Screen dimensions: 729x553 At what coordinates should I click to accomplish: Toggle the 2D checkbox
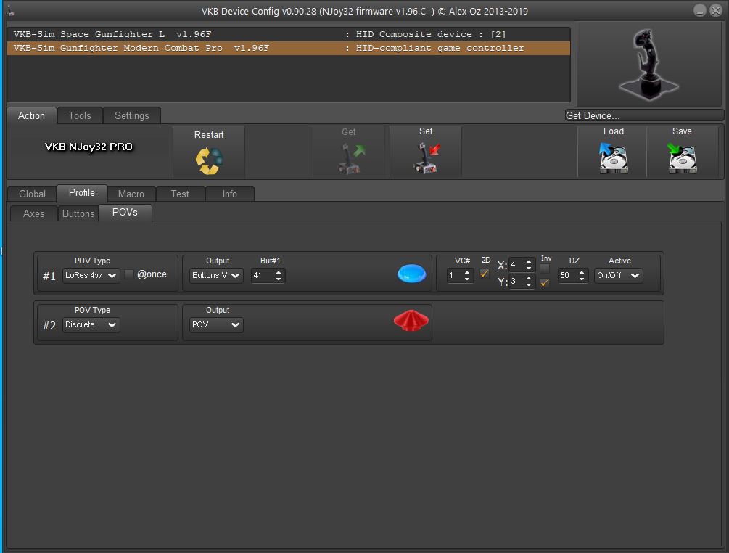point(485,274)
